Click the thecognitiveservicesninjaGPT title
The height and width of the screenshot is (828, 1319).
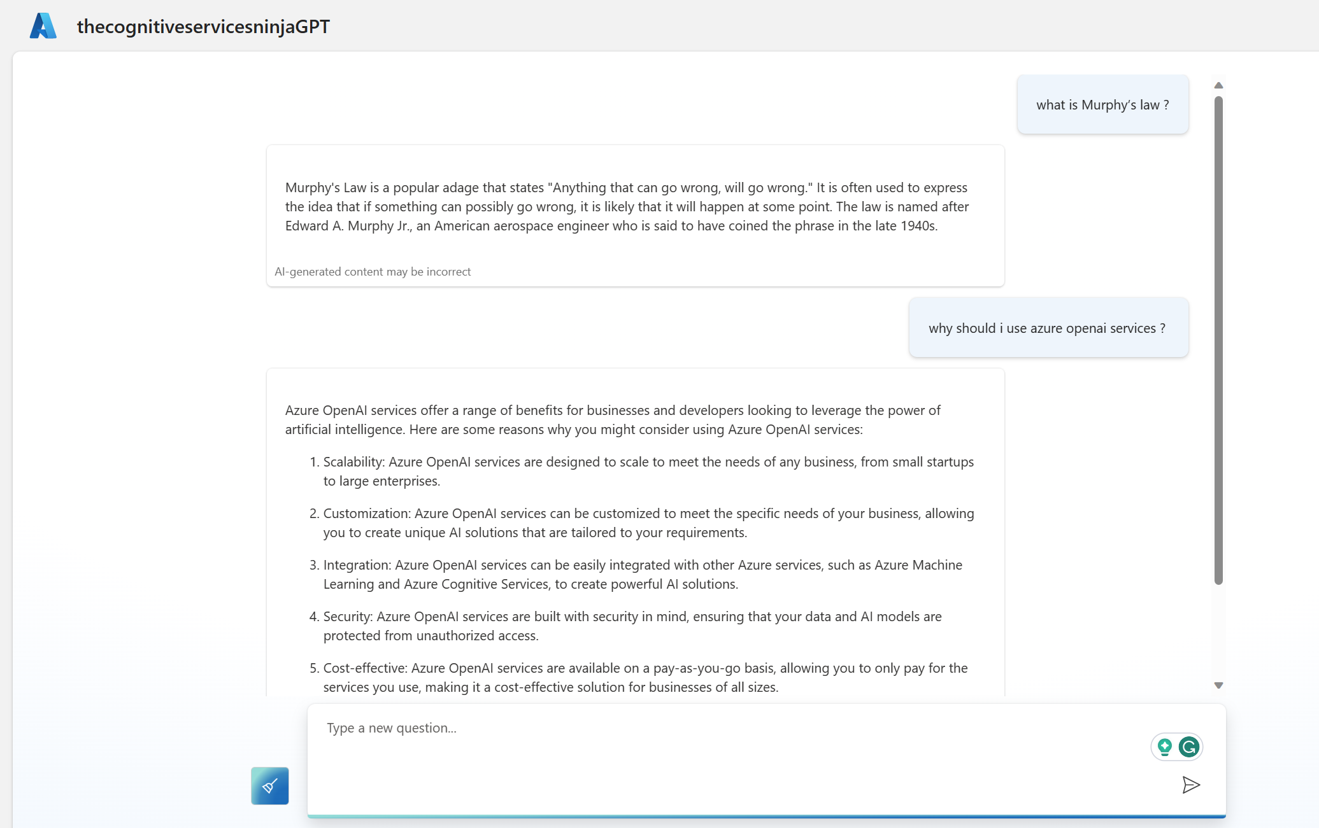203,26
